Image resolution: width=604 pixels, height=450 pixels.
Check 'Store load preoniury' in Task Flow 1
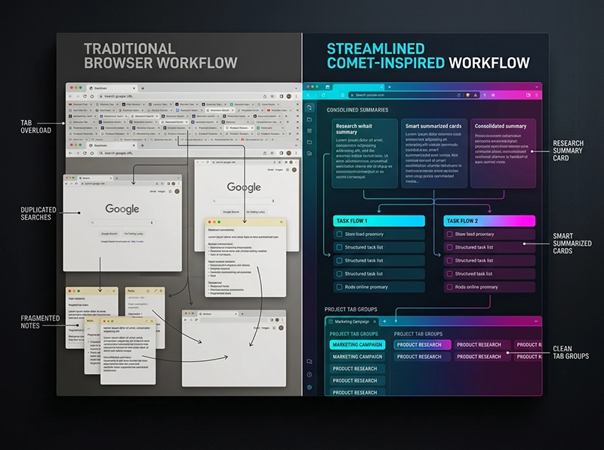pos(339,234)
